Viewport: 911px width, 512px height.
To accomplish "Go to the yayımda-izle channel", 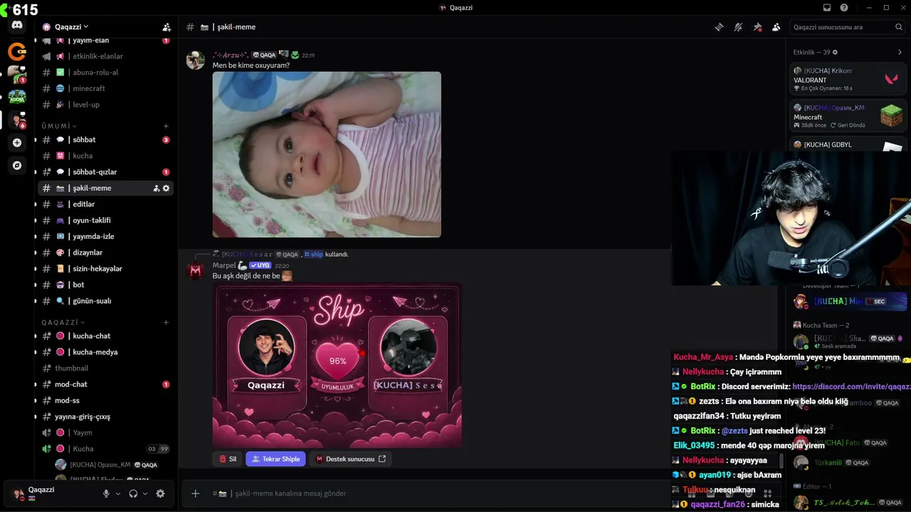I will coord(105,236).
